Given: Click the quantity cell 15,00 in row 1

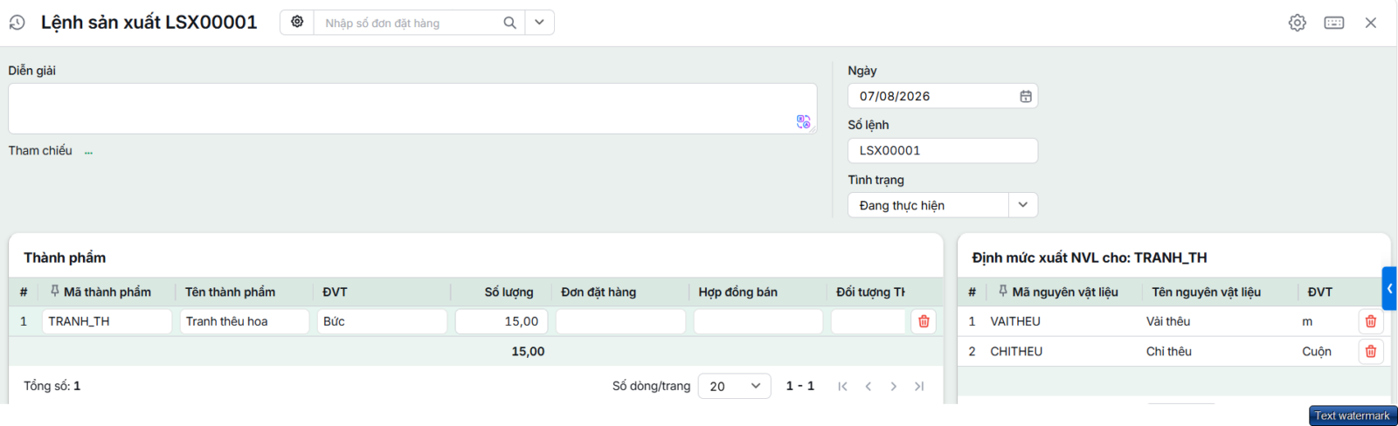Looking at the screenshot, I should pyautogui.click(x=502, y=321).
